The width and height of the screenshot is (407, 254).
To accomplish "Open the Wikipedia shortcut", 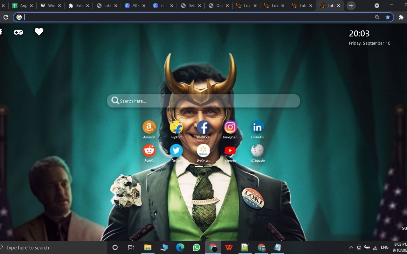I will 257,150.
